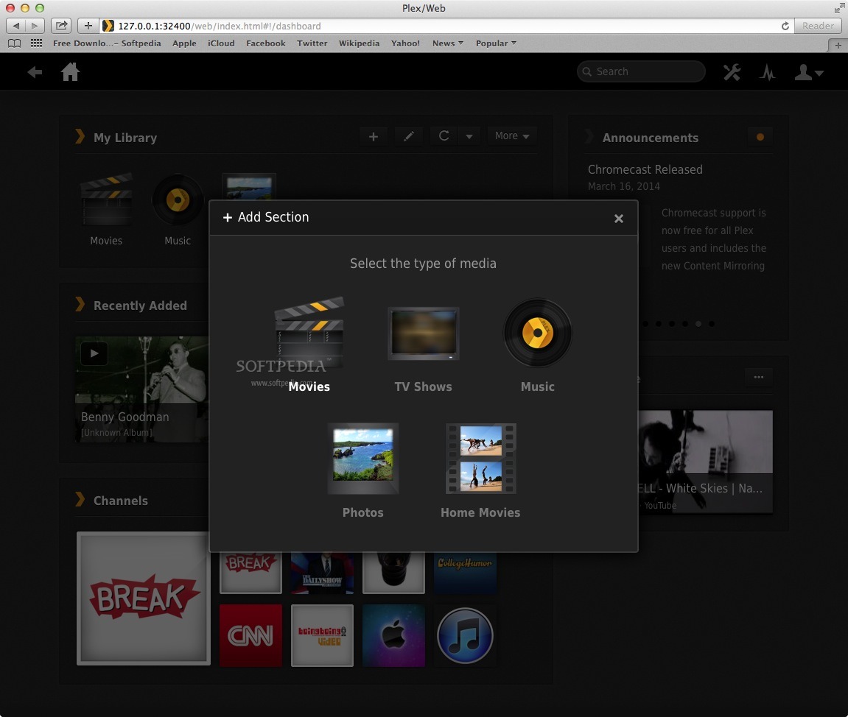Open Movies library in My Library
This screenshot has height=717, width=848.
tap(106, 210)
